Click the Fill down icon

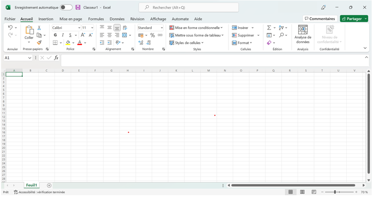coord(269,35)
